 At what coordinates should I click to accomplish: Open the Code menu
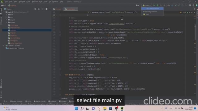click(x=28, y=2)
